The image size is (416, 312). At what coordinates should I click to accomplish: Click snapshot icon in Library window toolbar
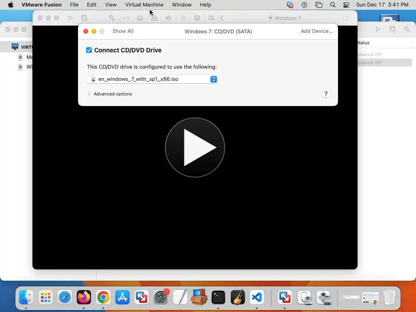point(393,29)
